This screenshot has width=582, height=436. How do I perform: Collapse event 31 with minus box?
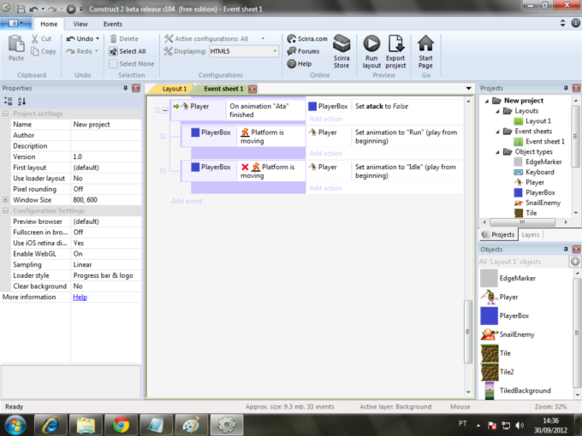165,110
